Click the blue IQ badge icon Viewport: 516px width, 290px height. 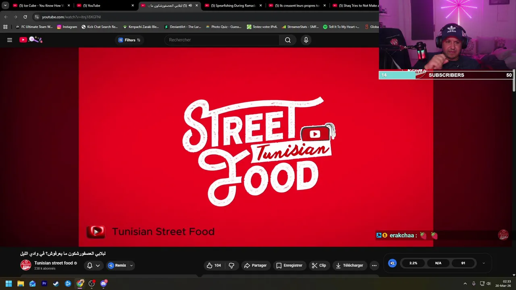coord(392,263)
